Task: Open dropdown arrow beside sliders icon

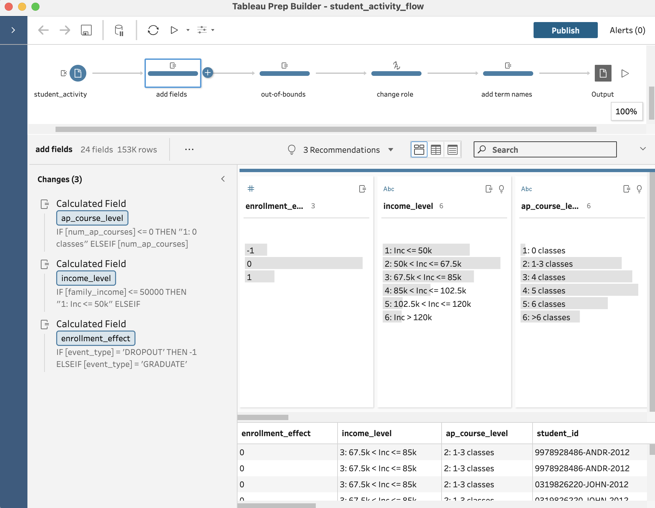Action: [x=213, y=30]
